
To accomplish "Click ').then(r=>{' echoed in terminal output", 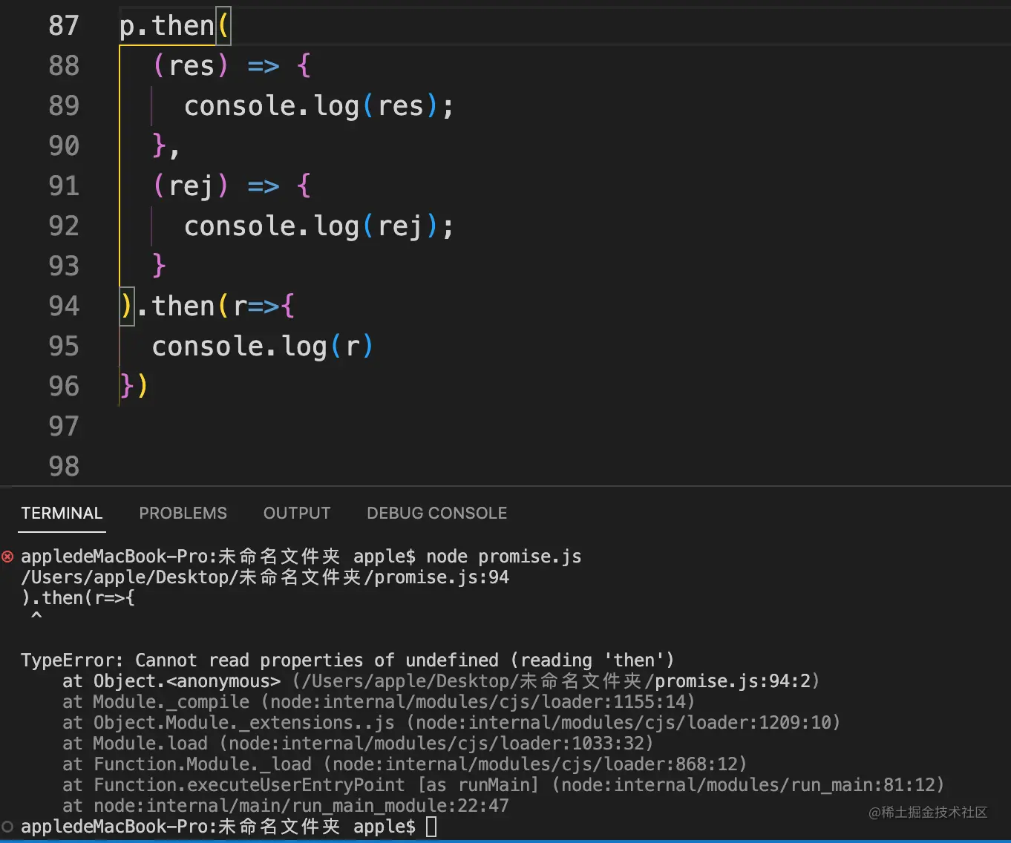I will tap(78, 598).
